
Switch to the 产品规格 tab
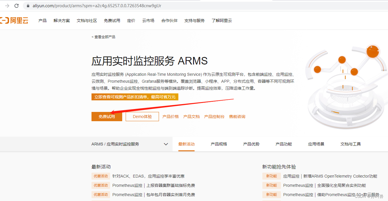(219, 144)
